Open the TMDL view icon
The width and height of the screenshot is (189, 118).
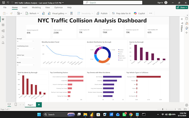3,42
